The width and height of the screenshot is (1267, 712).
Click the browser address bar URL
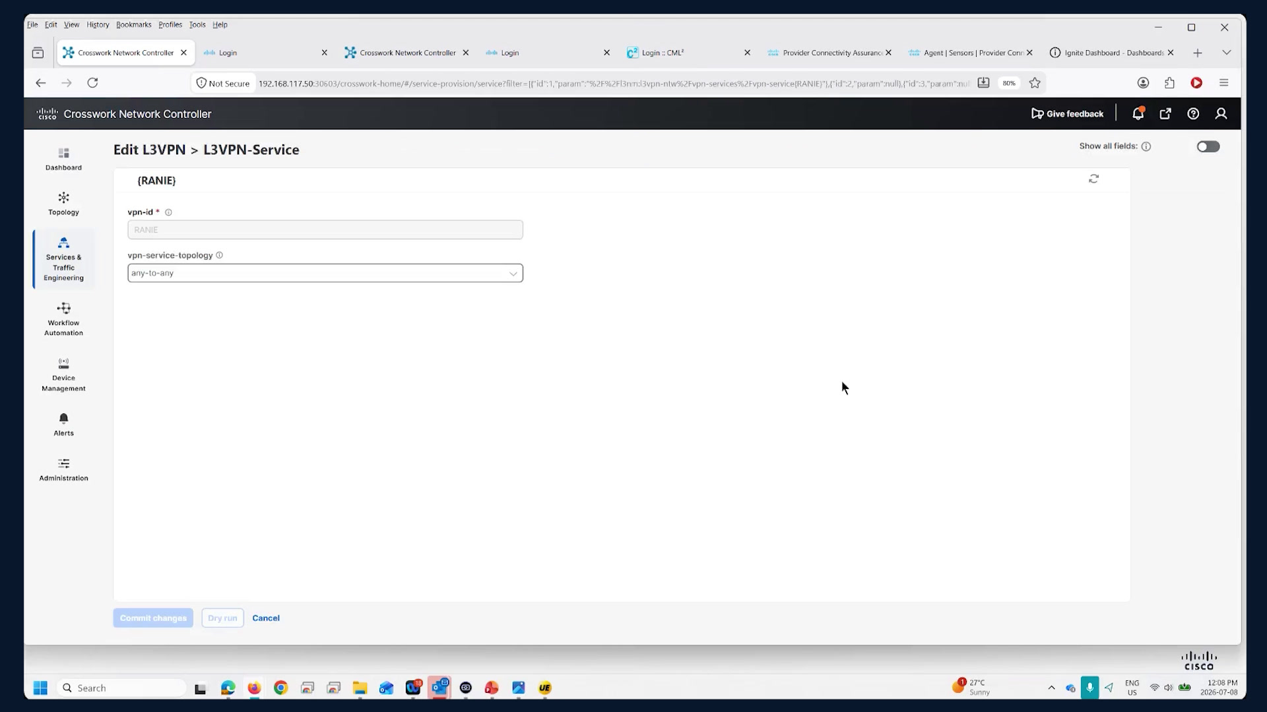(x=614, y=83)
